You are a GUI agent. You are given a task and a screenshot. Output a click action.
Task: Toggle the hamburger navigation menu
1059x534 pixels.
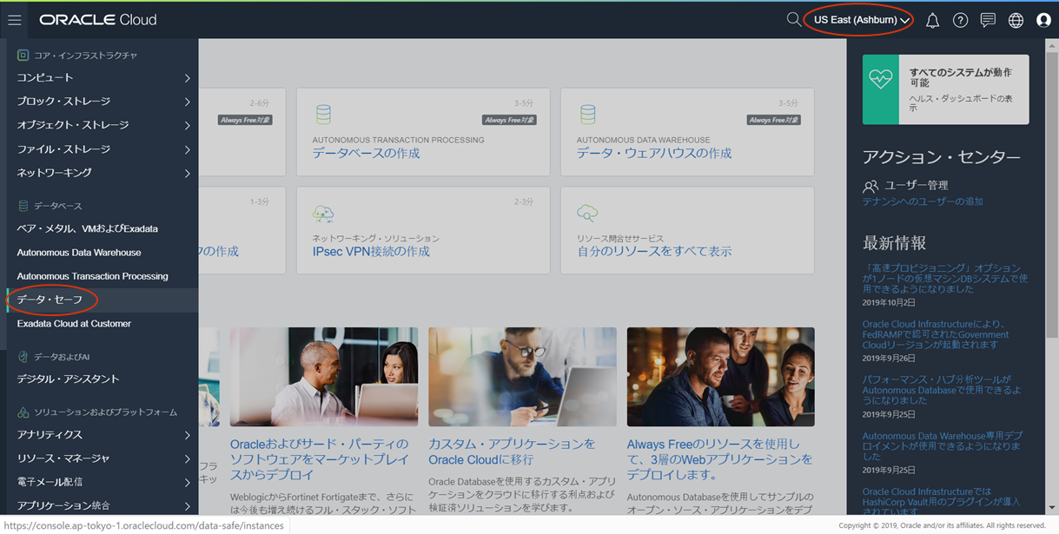tap(15, 20)
